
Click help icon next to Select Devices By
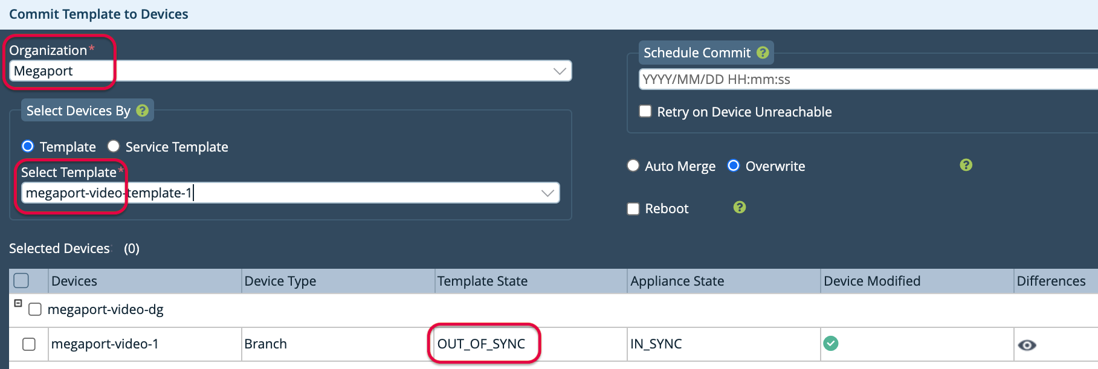click(143, 111)
